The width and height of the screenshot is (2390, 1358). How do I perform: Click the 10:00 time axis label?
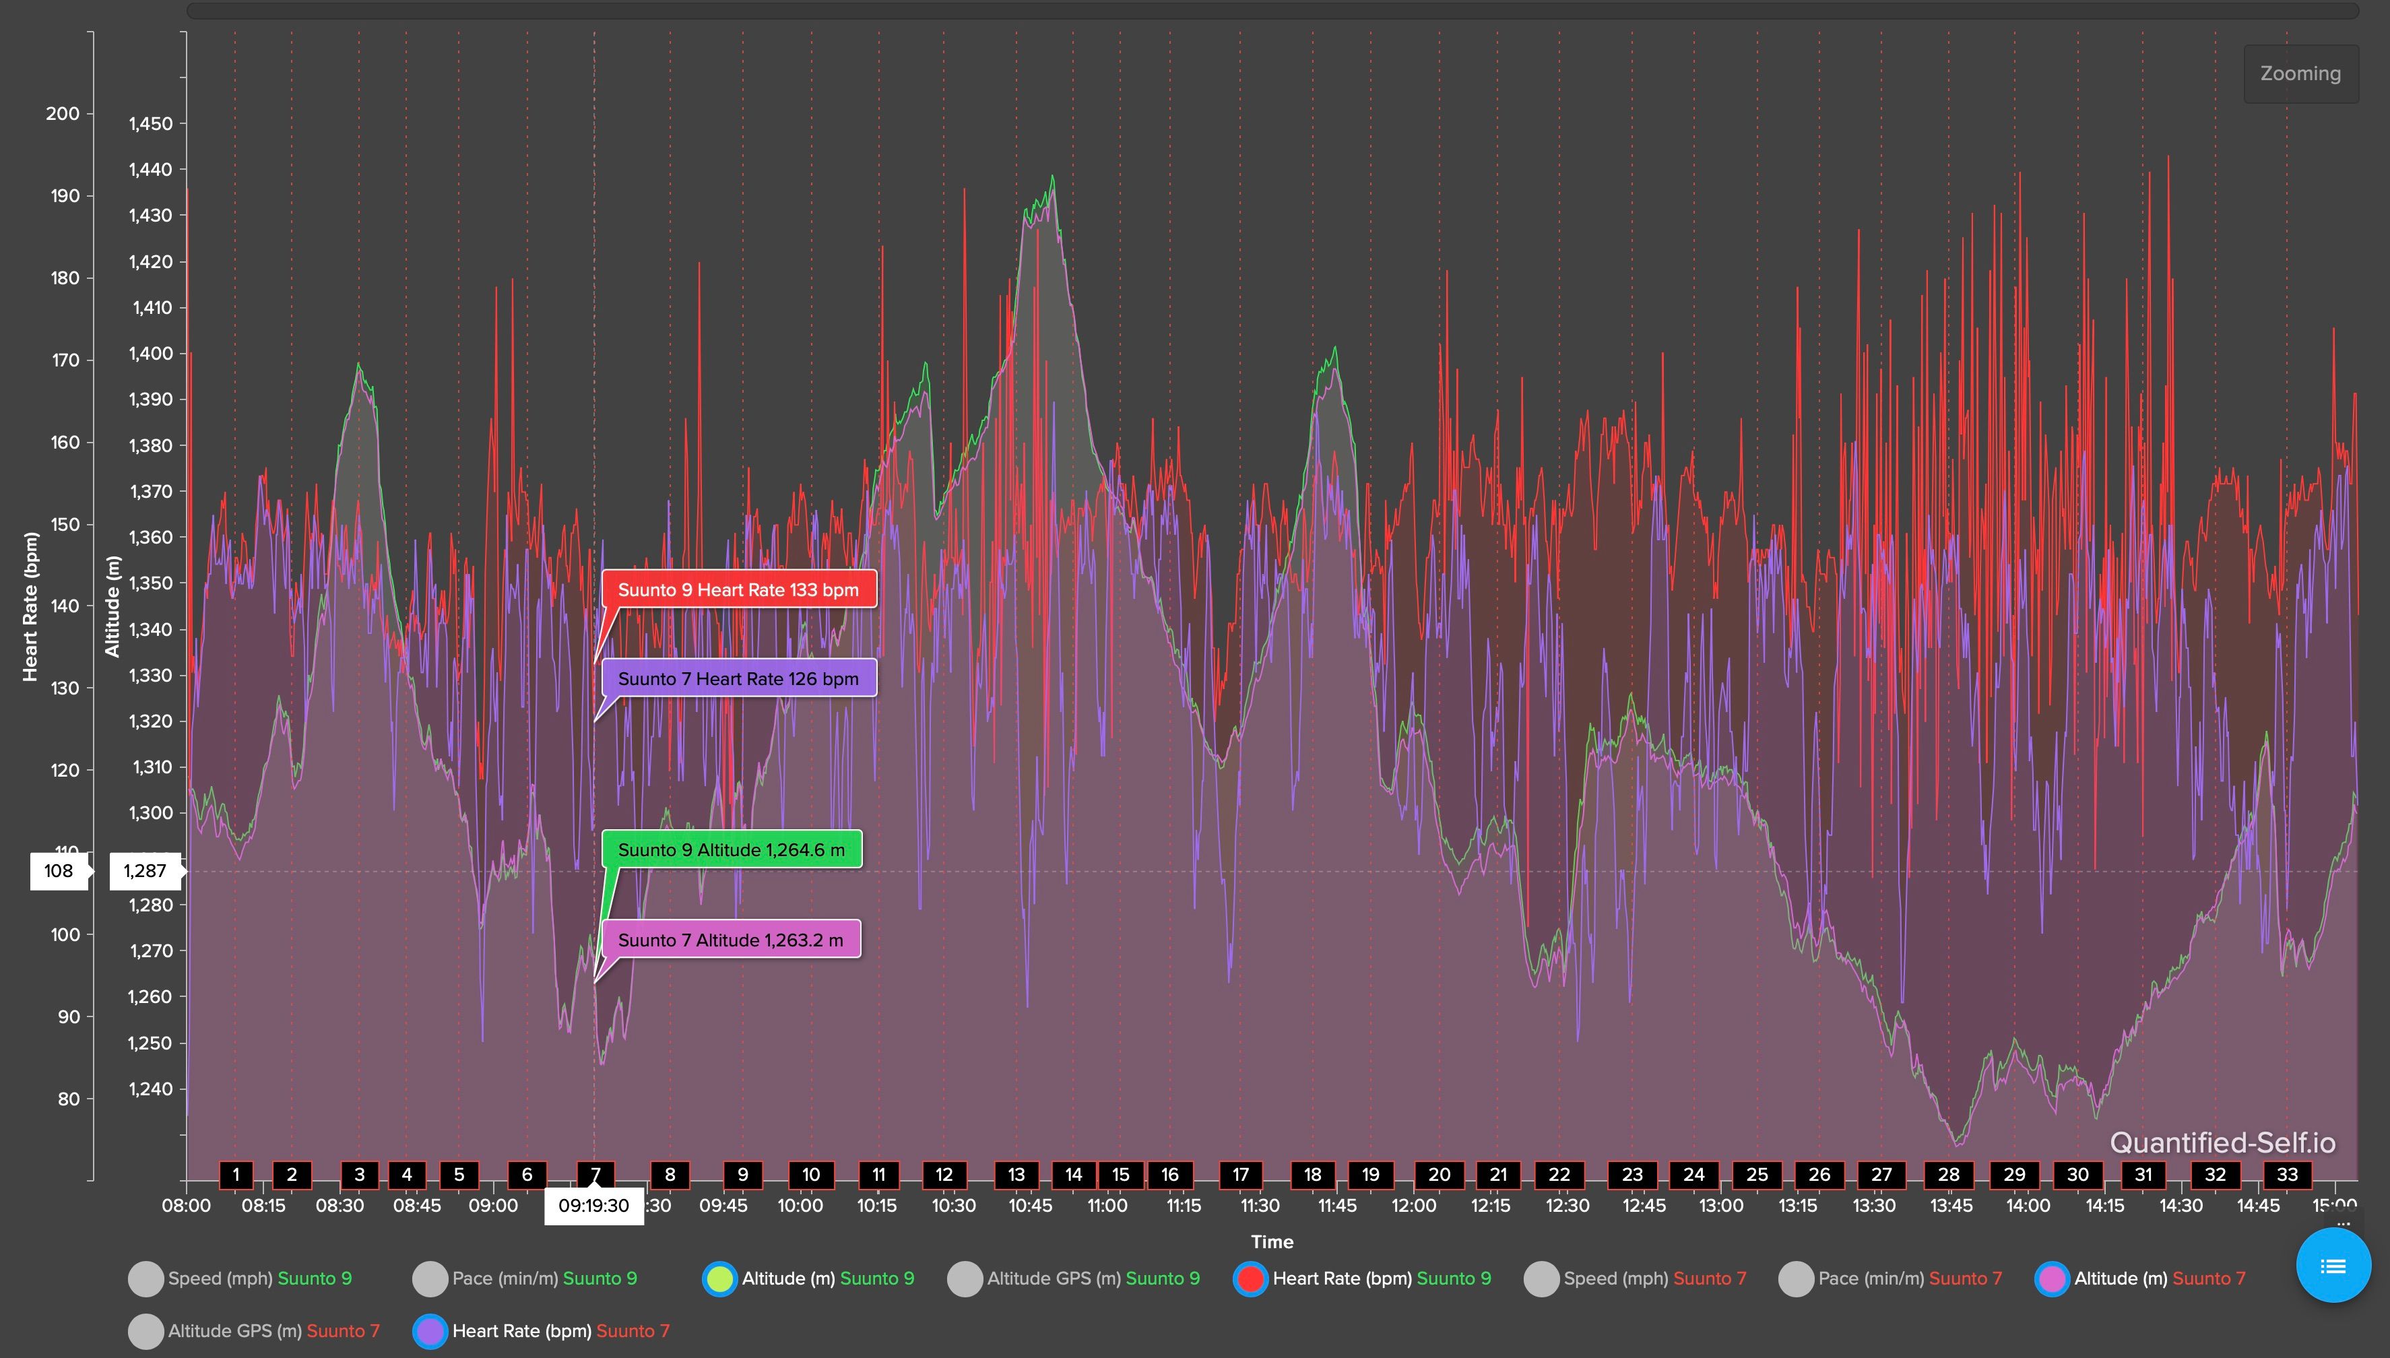coord(800,1206)
